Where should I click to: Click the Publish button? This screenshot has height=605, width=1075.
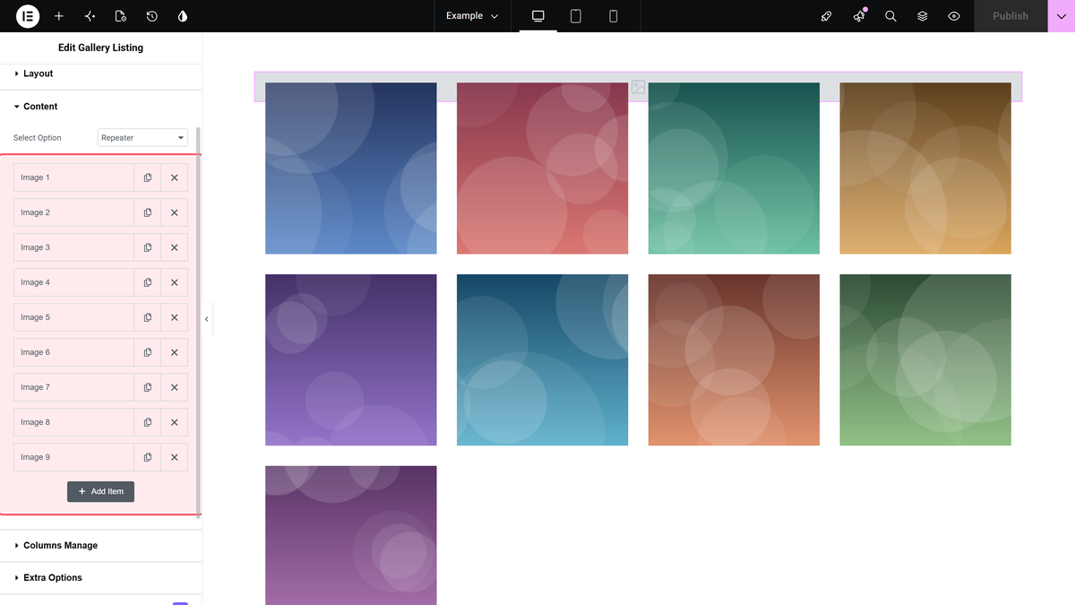(1010, 16)
